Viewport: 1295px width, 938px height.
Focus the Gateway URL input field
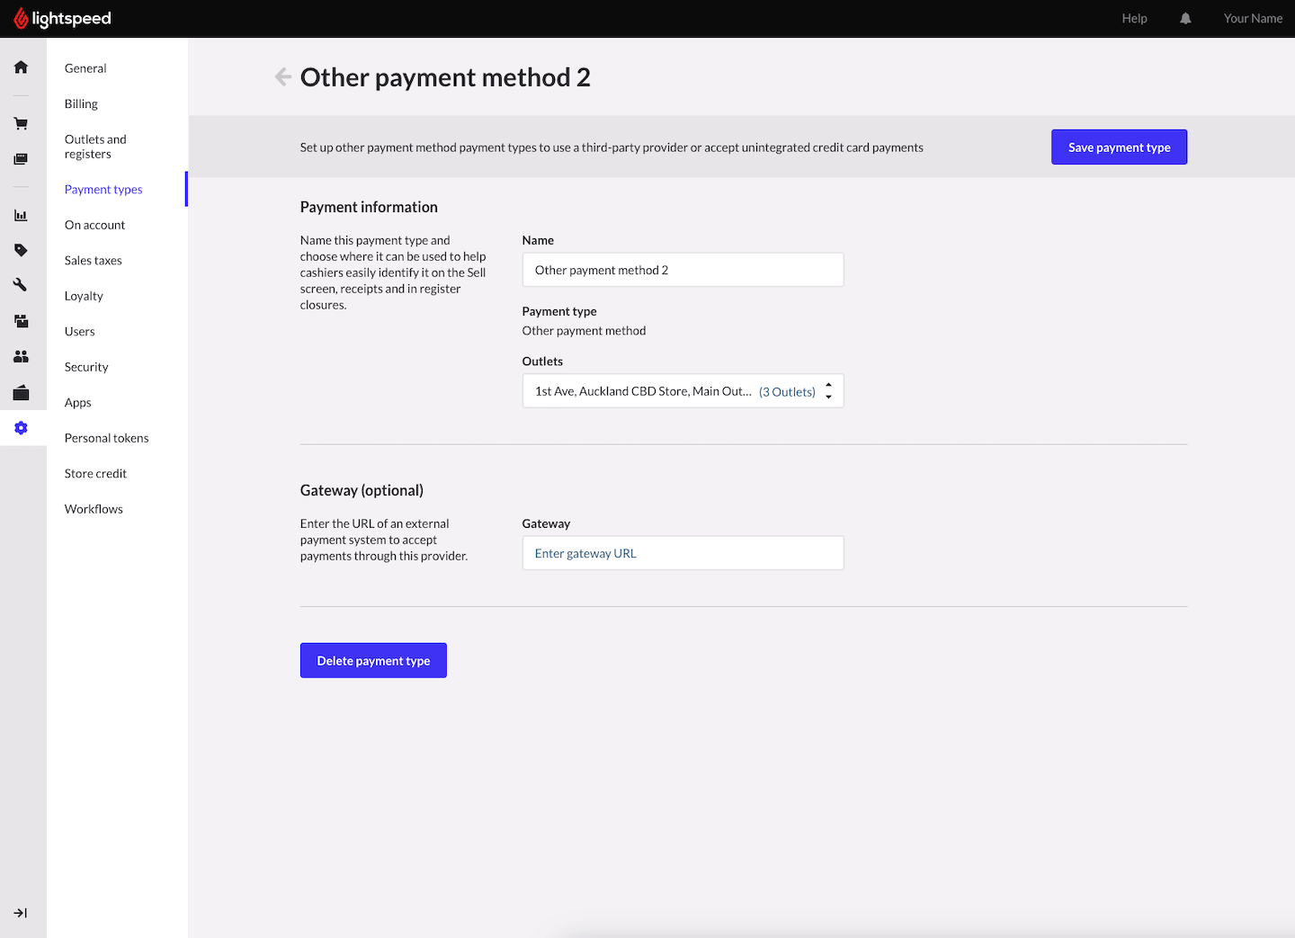coord(683,553)
